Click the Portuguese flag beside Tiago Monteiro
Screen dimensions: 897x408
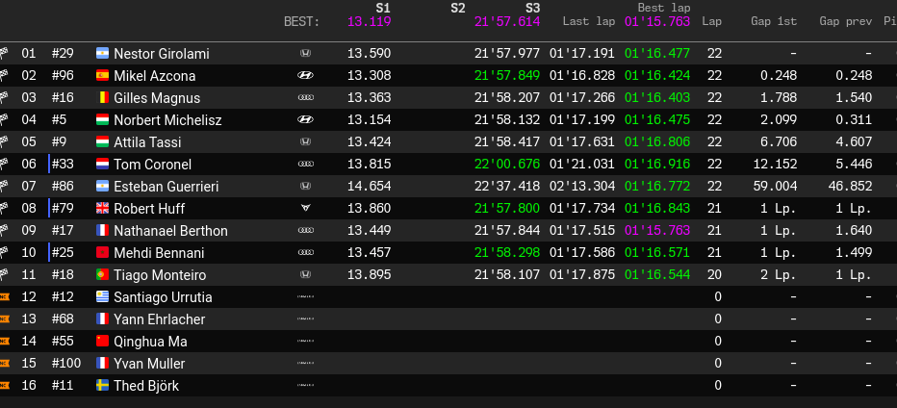(x=103, y=275)
